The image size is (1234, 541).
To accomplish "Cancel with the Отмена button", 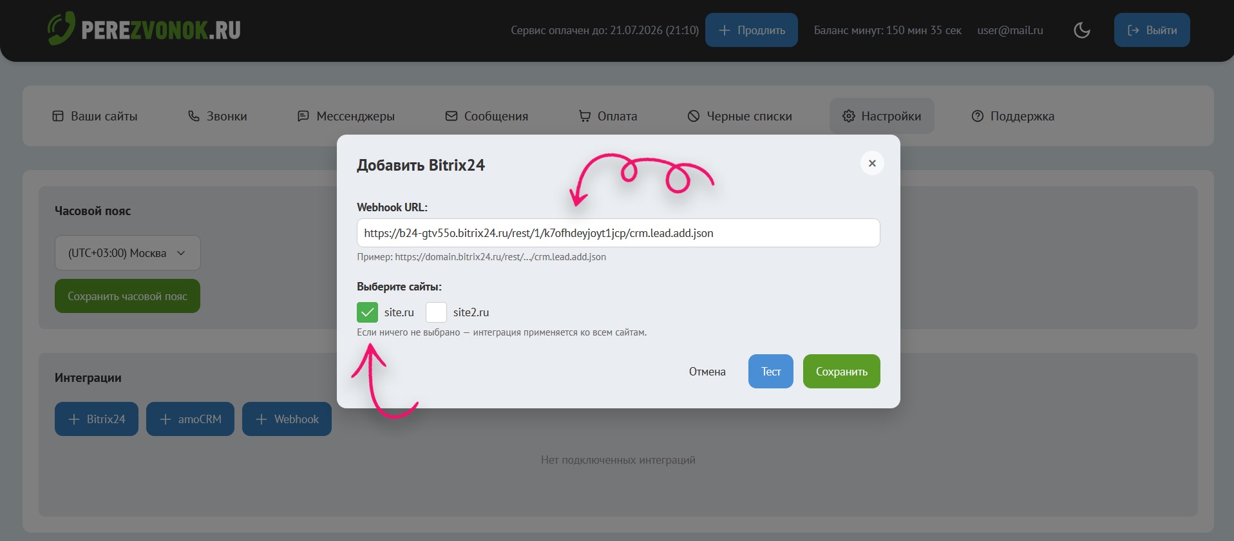I will 707,372.
